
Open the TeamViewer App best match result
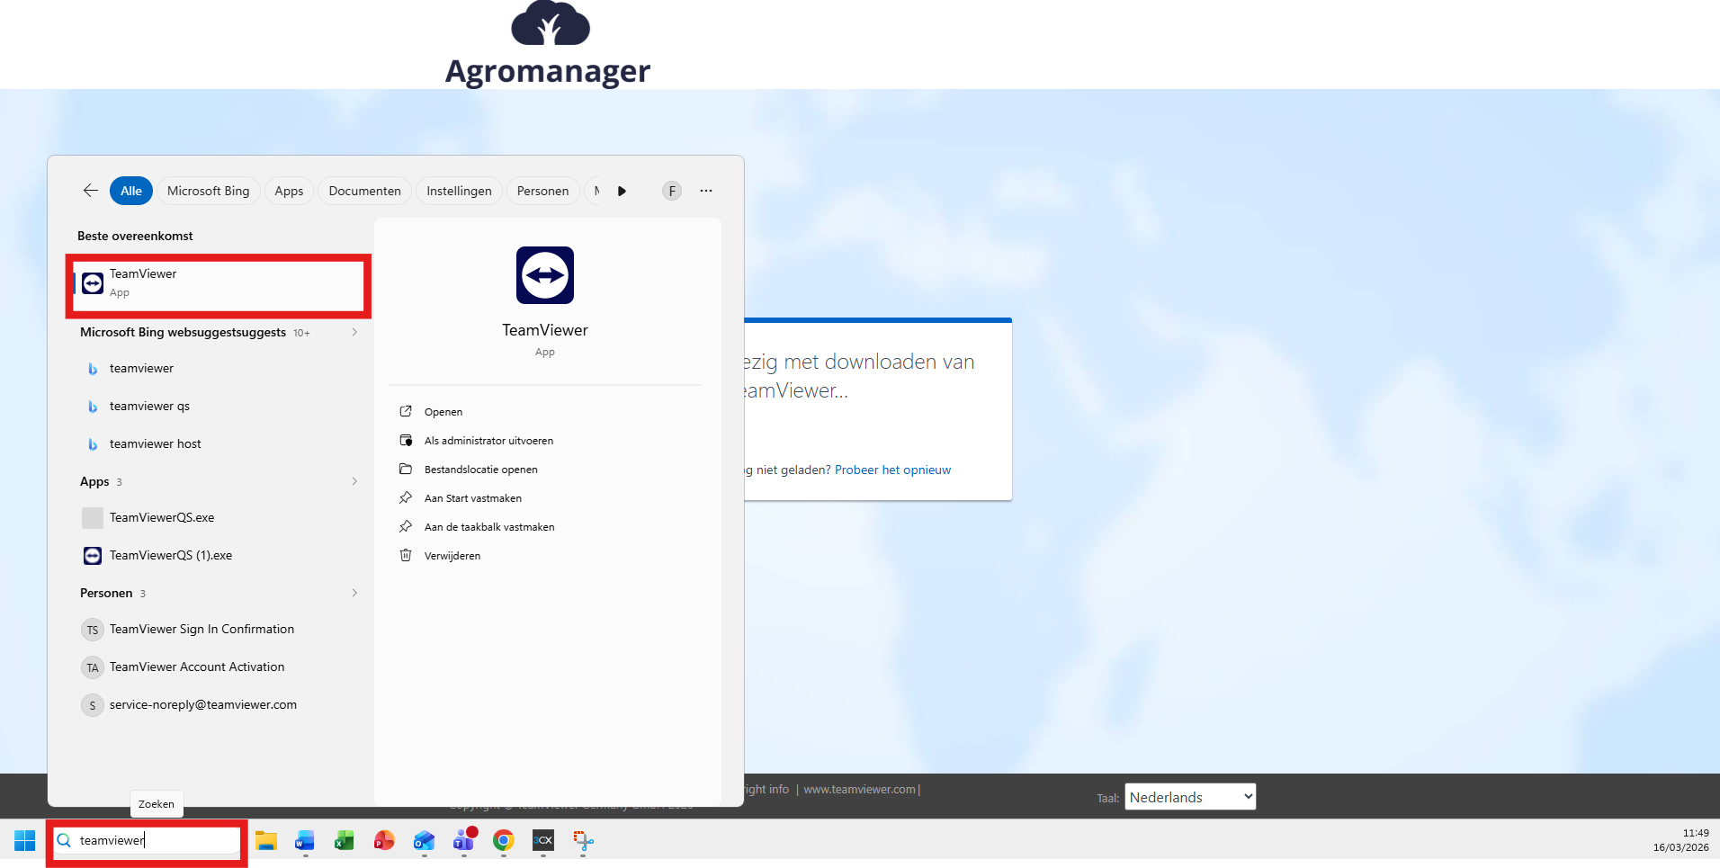(219, 283)
